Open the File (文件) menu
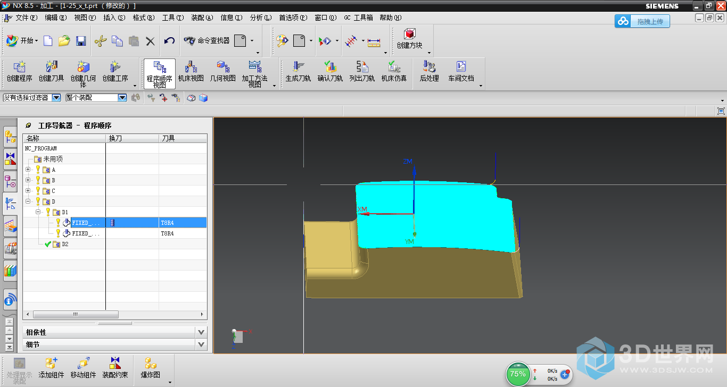 tap(26, 18)
